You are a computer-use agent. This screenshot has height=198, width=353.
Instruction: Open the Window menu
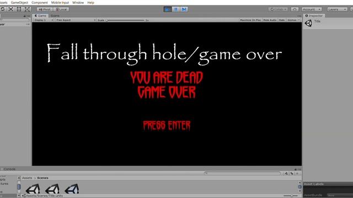pyautogui.click(x=78, y=3)
